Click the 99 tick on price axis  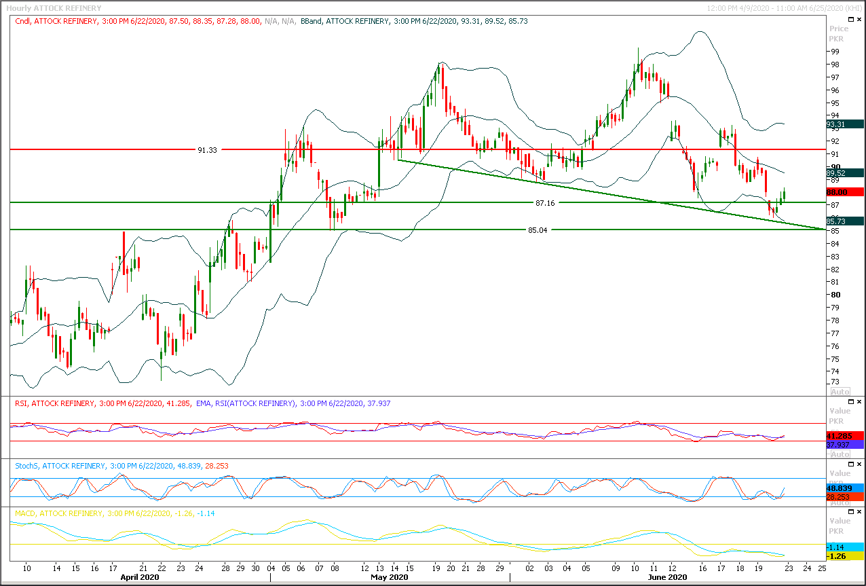[835, 52]
